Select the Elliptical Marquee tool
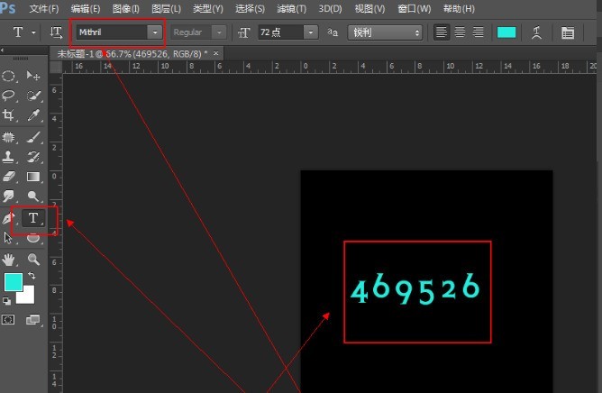The width and height of the screenshot is (602, 393). pyautogui.click(x=8, y=76)
